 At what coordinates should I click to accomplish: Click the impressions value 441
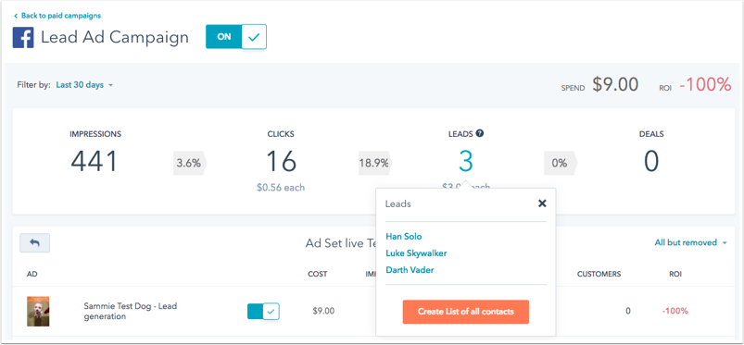(95, 162)
